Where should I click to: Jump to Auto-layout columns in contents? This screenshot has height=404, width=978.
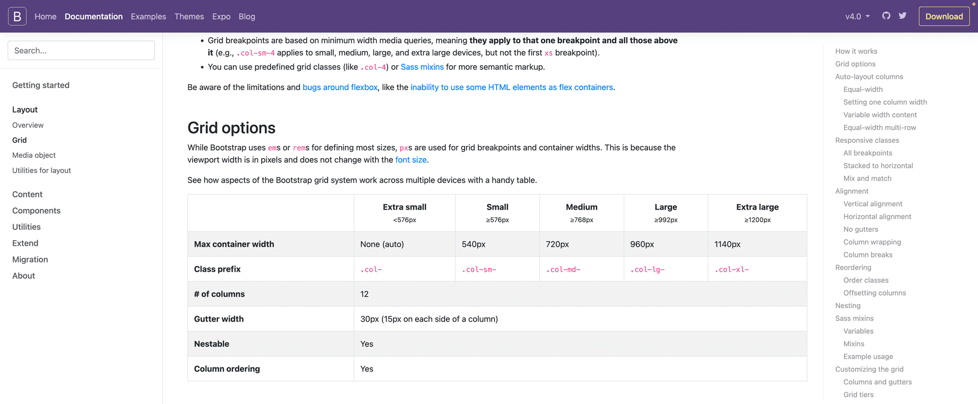[x=869, y=77]
